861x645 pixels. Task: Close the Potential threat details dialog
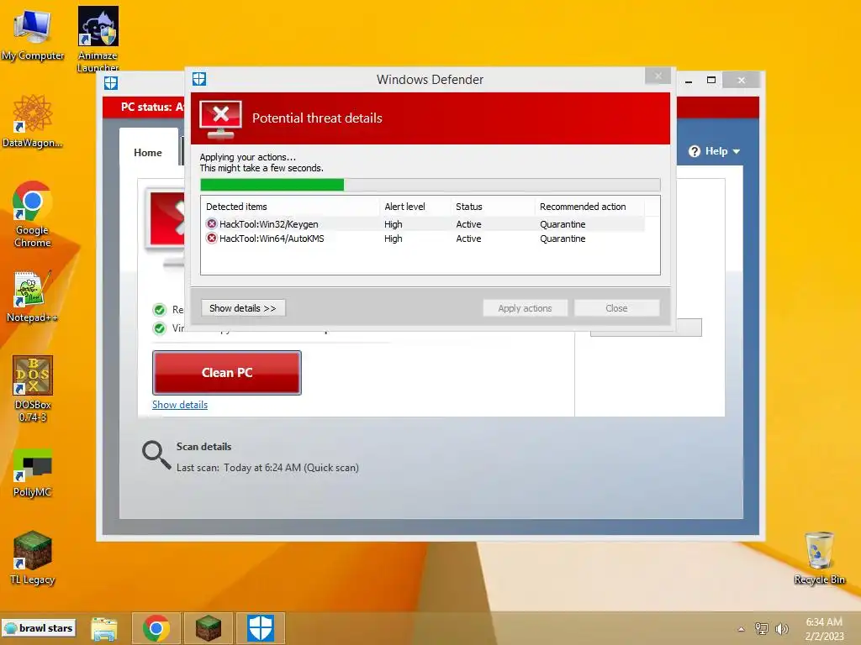pos(658,76)
